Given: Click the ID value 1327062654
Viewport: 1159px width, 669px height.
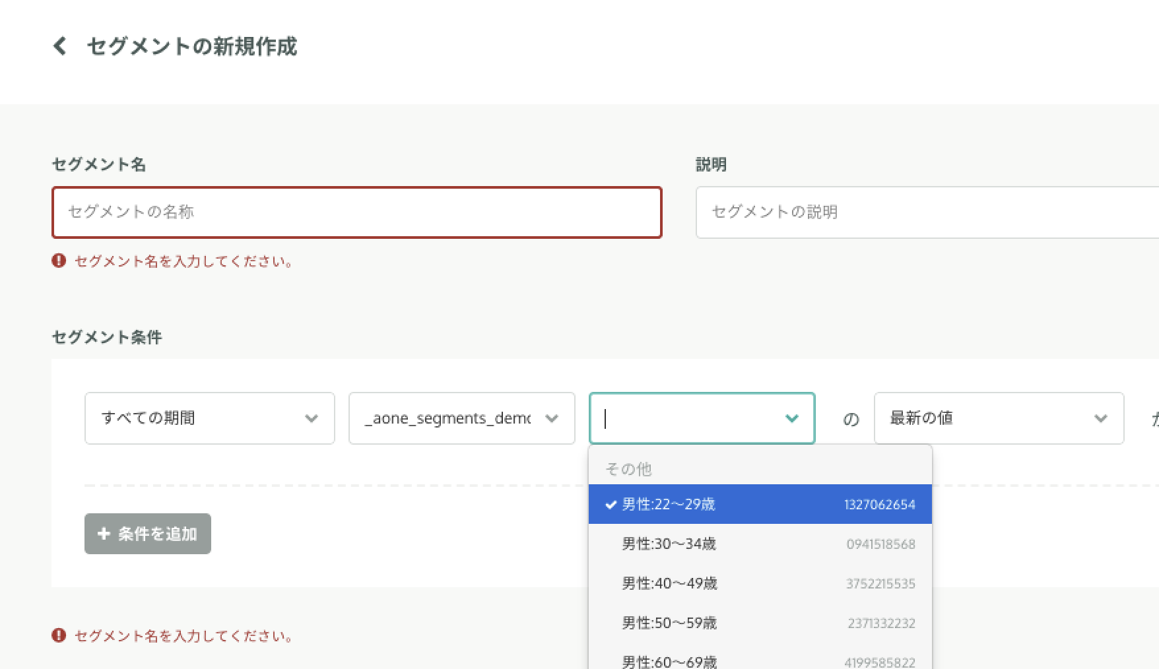Looking at the screenshot, I should [x=880, y=505].
